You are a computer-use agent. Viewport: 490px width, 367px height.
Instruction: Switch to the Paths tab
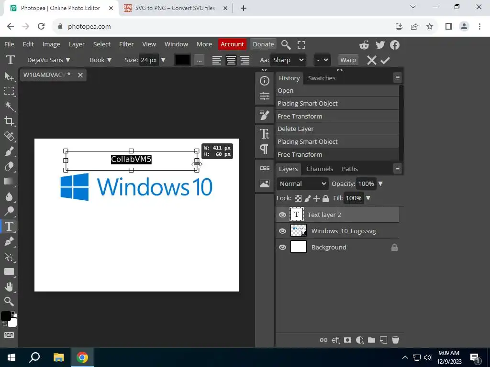click(x=350, y=169)
